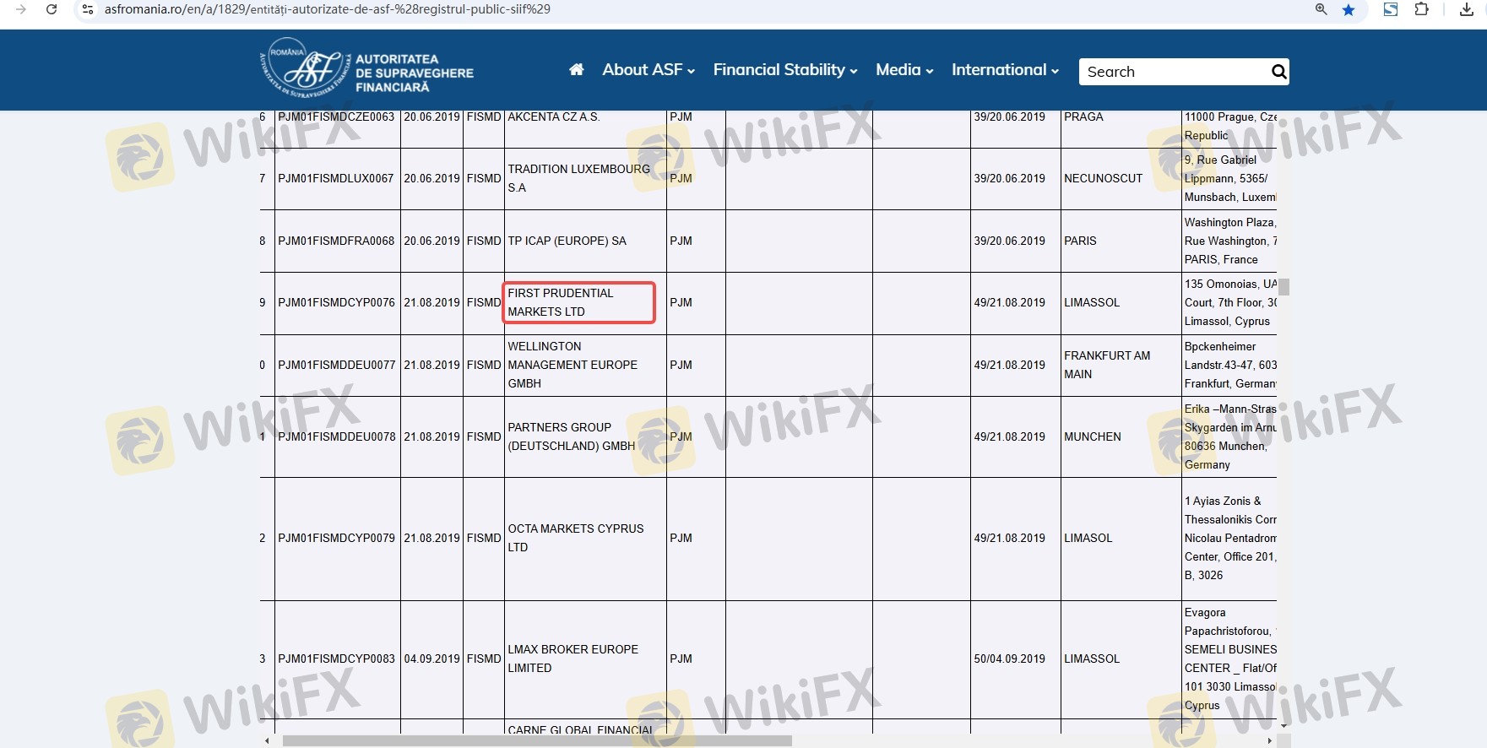Open the browser downloads icon

(1467, 10)
